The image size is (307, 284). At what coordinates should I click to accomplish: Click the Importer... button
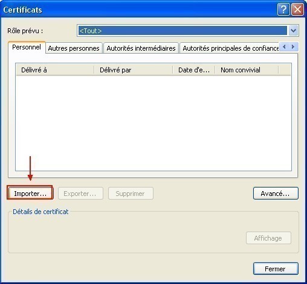click(30, 194)
